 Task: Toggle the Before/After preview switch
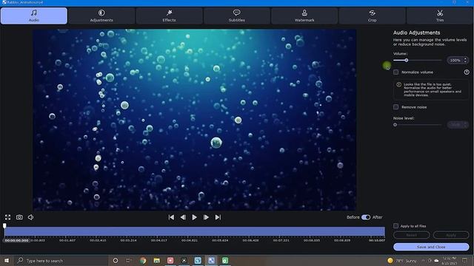[x=366, y=217]
